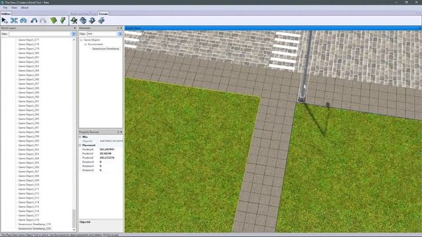Select Streetlamp_320 in World Layers
The image size is (422, 237).
pos(34,228)
